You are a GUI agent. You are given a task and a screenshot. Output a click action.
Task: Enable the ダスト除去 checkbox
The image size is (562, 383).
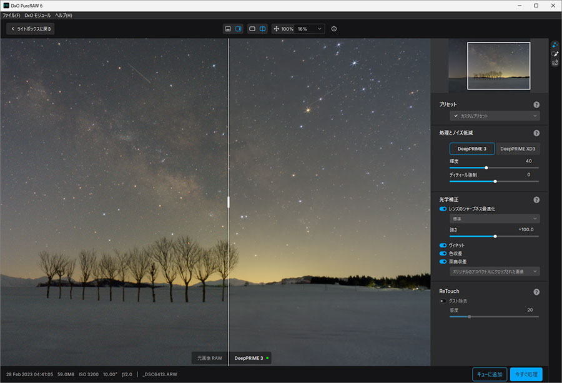[x=441, y=301]
